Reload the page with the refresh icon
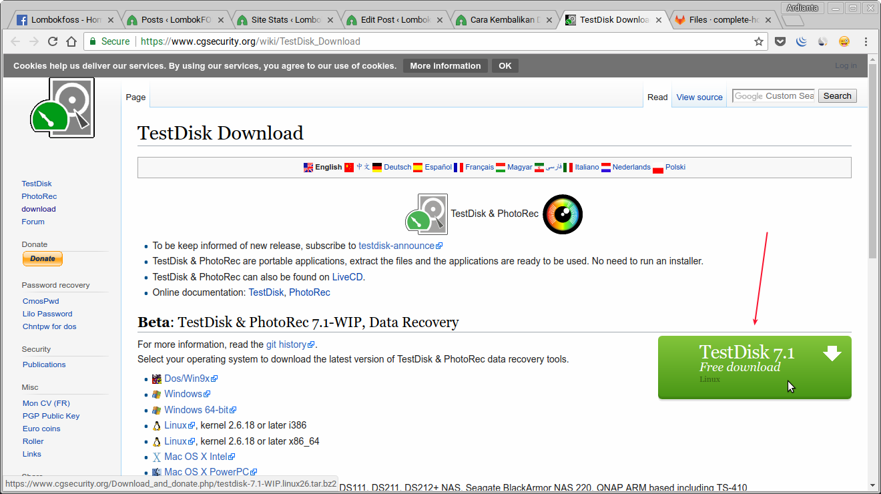 point(53,41)
